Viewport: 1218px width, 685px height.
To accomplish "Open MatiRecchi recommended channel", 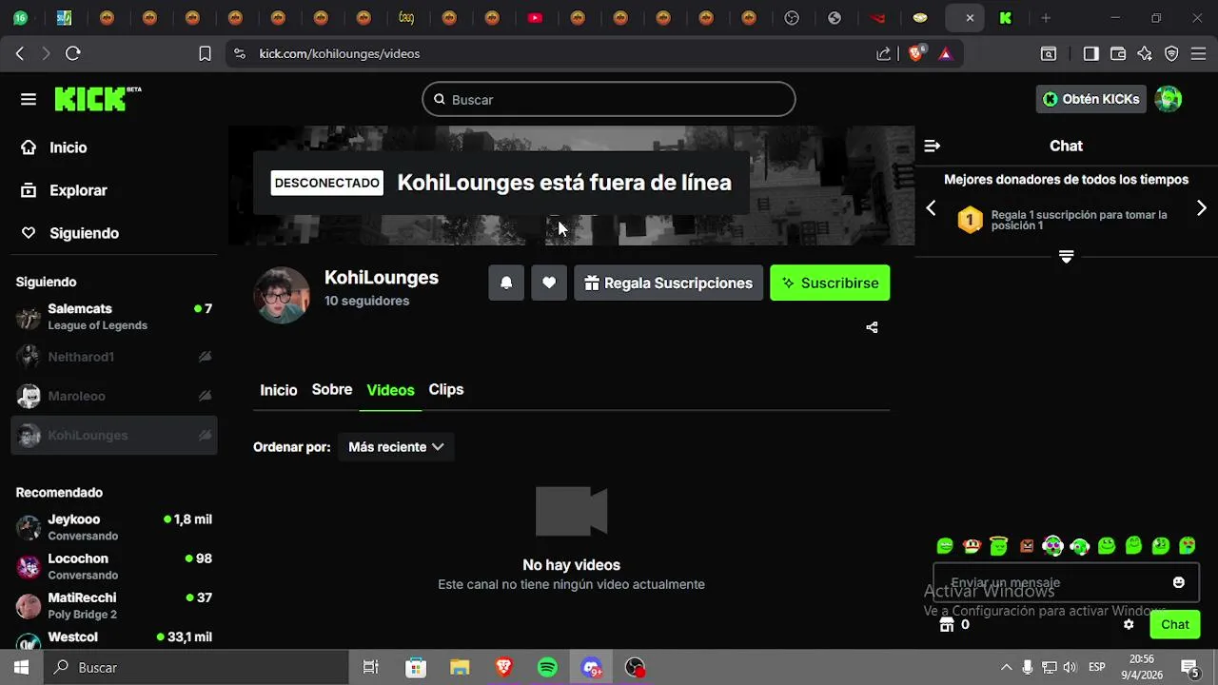I will (x=114, y=605).
